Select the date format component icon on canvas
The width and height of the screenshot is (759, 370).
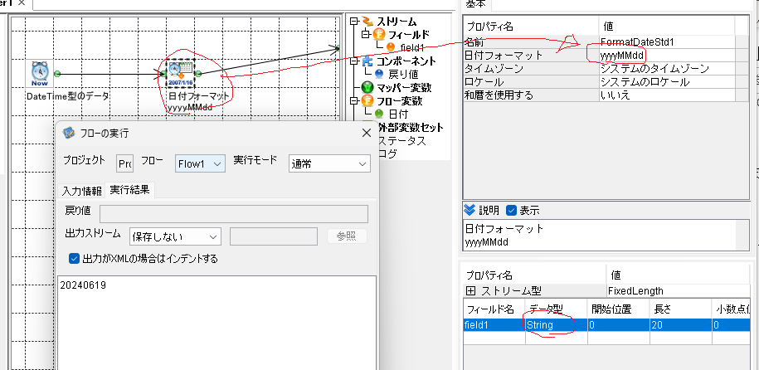pos(180,74)
